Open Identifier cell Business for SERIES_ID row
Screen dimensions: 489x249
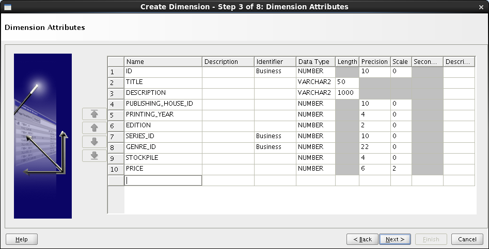(275, 137)
